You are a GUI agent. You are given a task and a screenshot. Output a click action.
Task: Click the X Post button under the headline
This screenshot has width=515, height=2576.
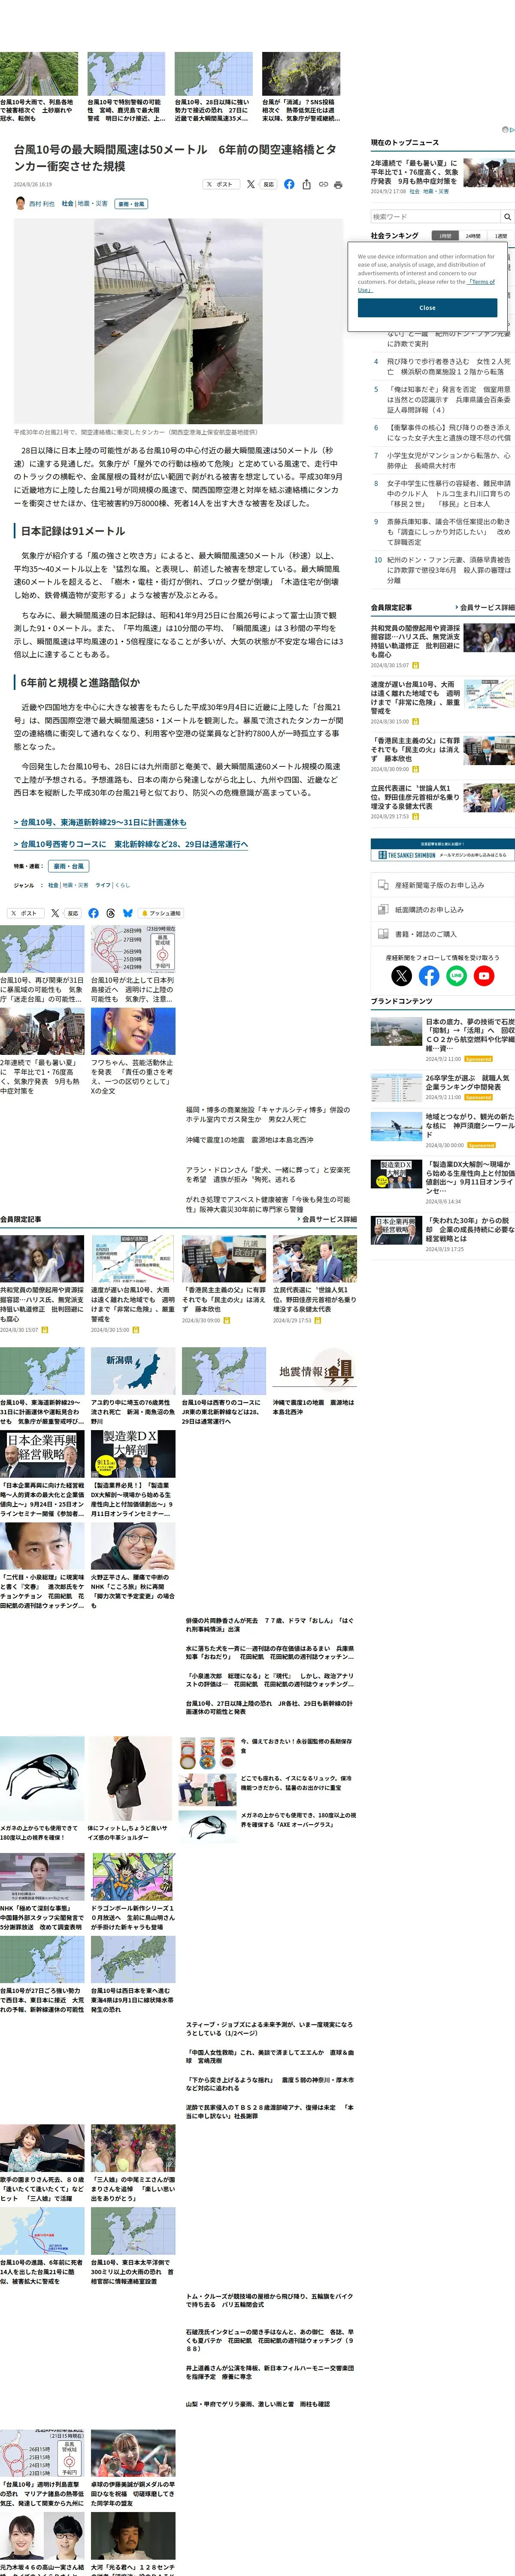point(221,184)
